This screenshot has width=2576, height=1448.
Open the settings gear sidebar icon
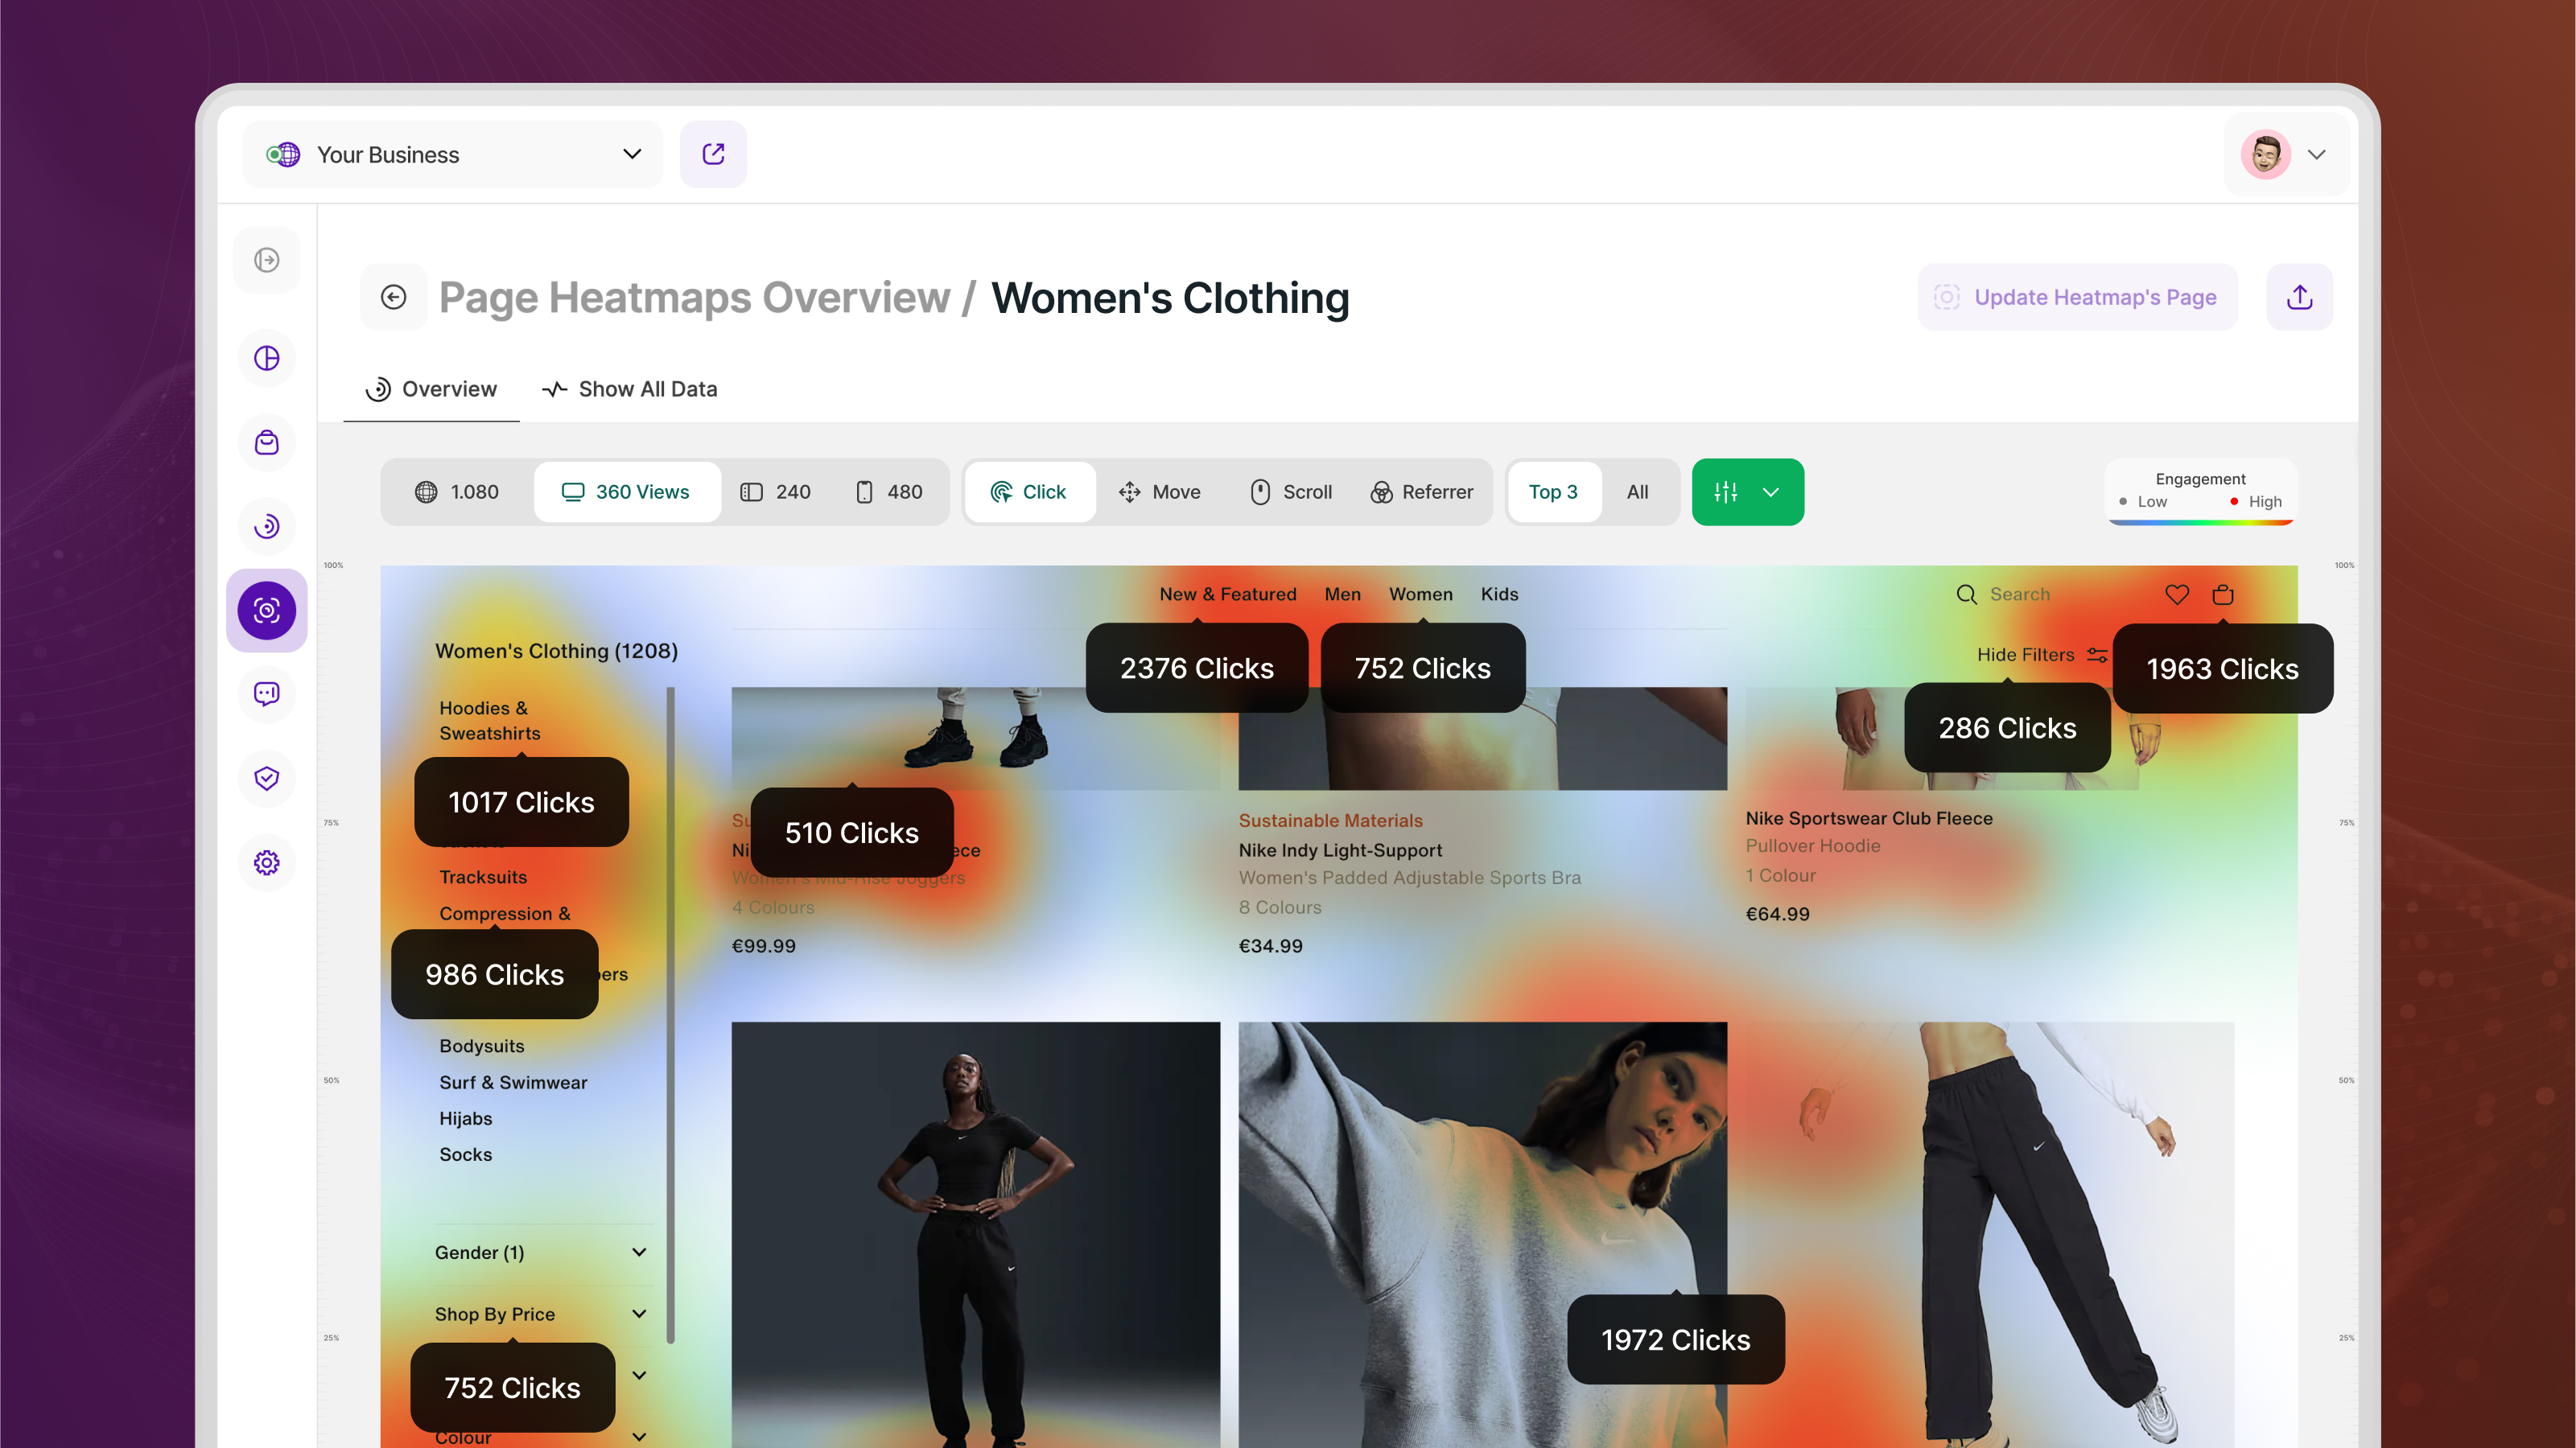tap(266, 862)
